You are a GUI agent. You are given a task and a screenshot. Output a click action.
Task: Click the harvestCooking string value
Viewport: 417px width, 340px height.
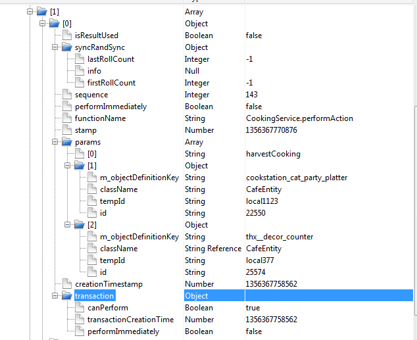pos(272,154)
